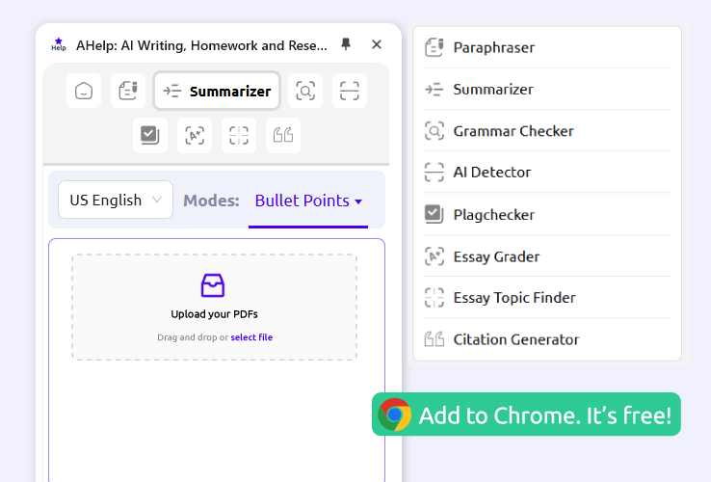711x482 pixels.
Task: Select the AI Detector icon in the toolbar
Action: 350,91
